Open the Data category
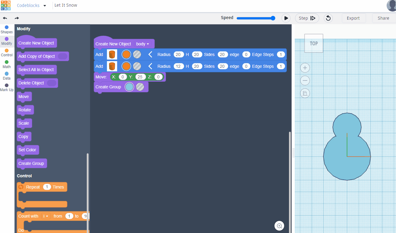The image size is (396, 233). click(7, 76)
